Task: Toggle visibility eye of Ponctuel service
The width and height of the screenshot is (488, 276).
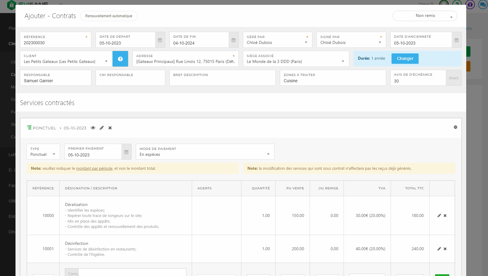Action: (x=93, y=128)
